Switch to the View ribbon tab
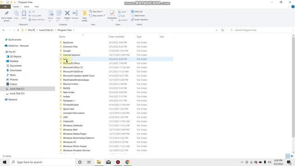 tap(36, 7)
